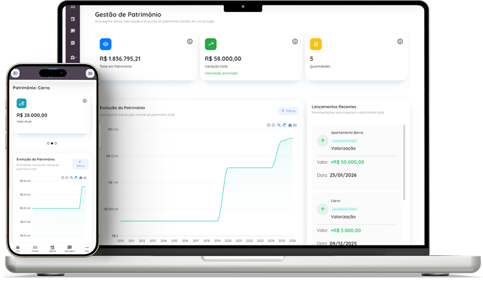483x282 pixels.
Task: Go to Clientes tab in phone bottom bar
Action: tap(35, 248)
